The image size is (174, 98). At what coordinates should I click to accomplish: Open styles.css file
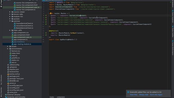15,60
